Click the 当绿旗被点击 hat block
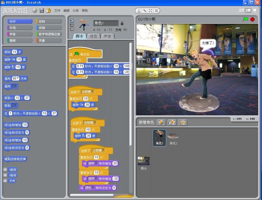The width and height of the screenshot is (262, 200). [85, 53]
